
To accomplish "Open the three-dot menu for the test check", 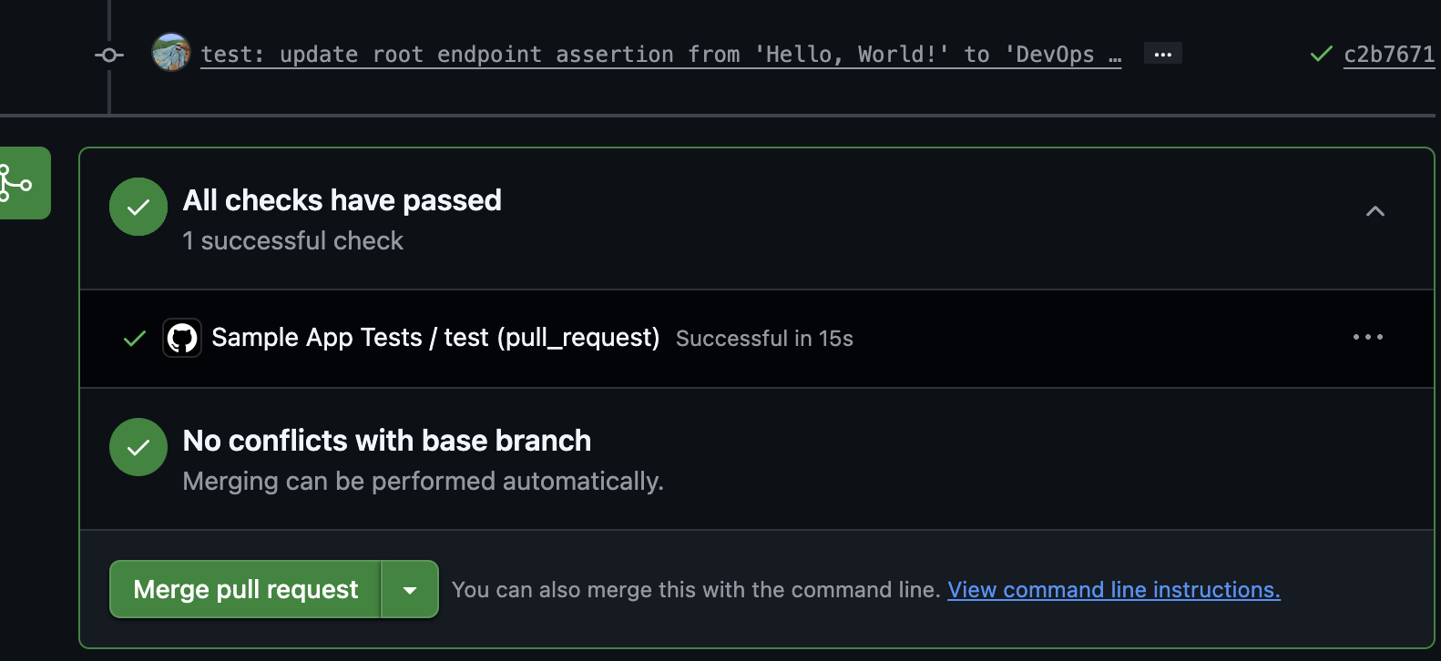I will coord(1367,337).
